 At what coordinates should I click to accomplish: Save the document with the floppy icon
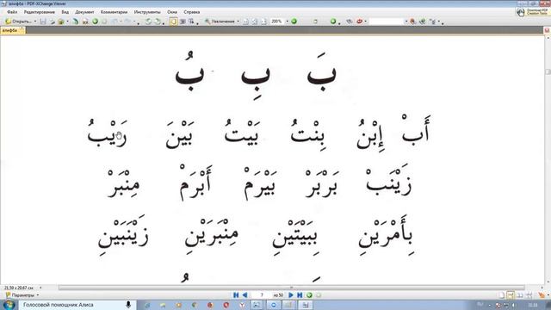pyautogui.click(x=43, y=22)
